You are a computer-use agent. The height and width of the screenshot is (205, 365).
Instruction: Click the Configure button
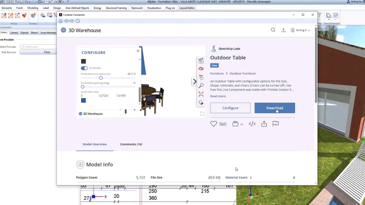230,108
